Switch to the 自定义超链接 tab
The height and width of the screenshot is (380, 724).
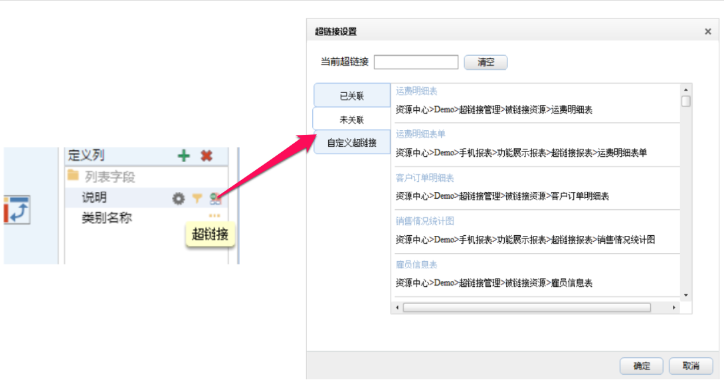click(352, 143)
